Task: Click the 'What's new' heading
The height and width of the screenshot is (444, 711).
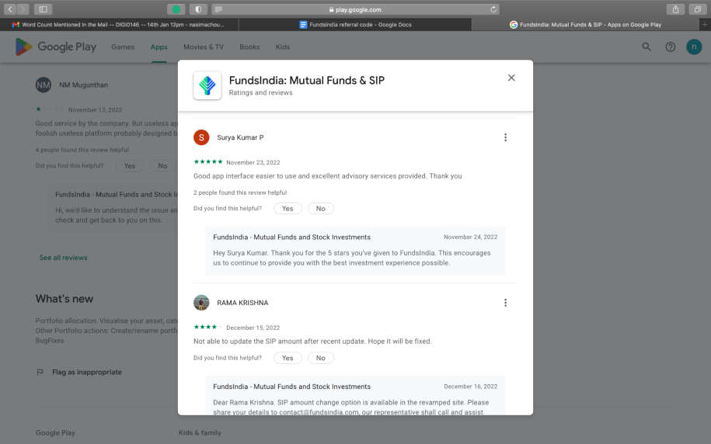Action: (x=64, y=299)
